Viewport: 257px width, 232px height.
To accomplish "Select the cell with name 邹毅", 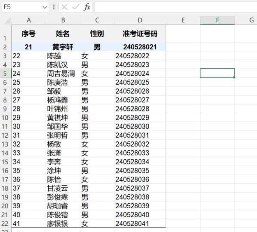I will click(x=63, y=91).
